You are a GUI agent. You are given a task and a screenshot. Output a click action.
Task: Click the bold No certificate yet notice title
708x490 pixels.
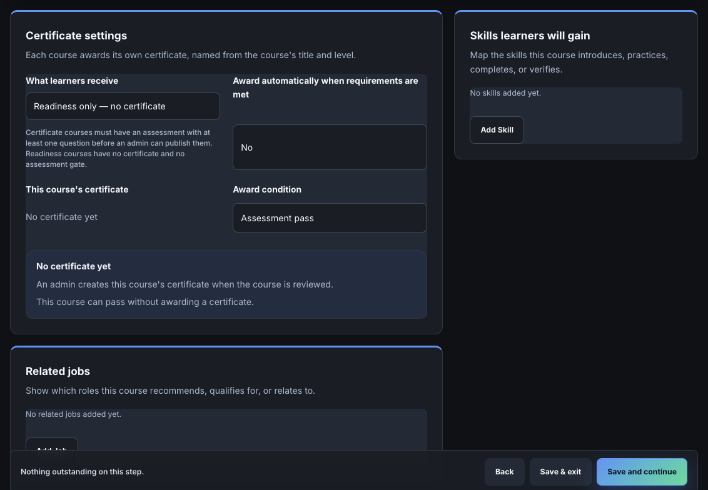click(x=74, y=266)
